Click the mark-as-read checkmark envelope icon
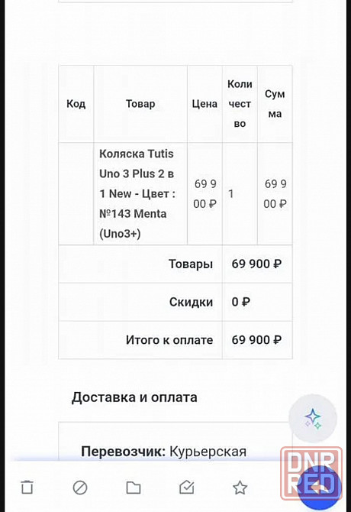 click(x=187, y=488)
